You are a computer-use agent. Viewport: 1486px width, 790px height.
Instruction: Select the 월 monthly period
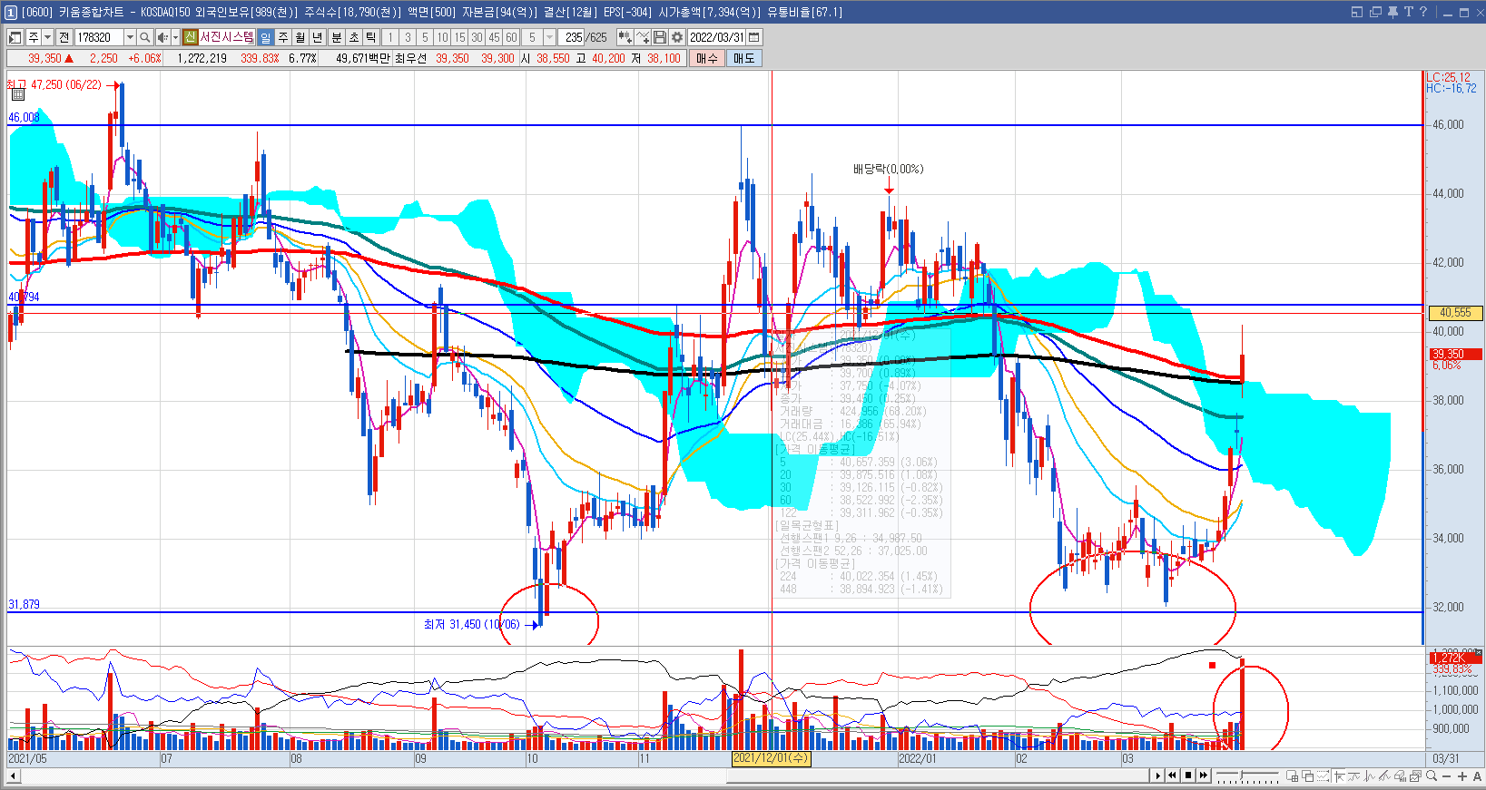[x=300, y=37]
